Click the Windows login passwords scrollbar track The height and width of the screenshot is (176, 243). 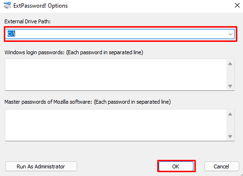[230, 75]
